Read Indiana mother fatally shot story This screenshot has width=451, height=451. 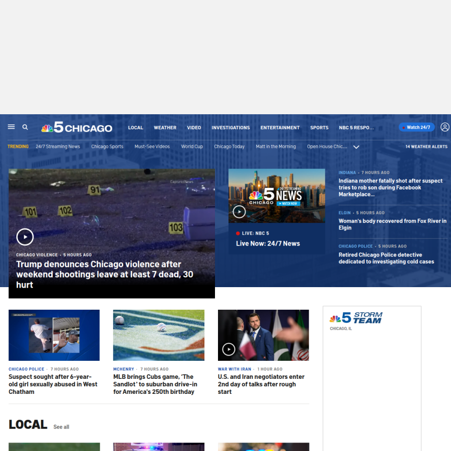click(390, 187)
